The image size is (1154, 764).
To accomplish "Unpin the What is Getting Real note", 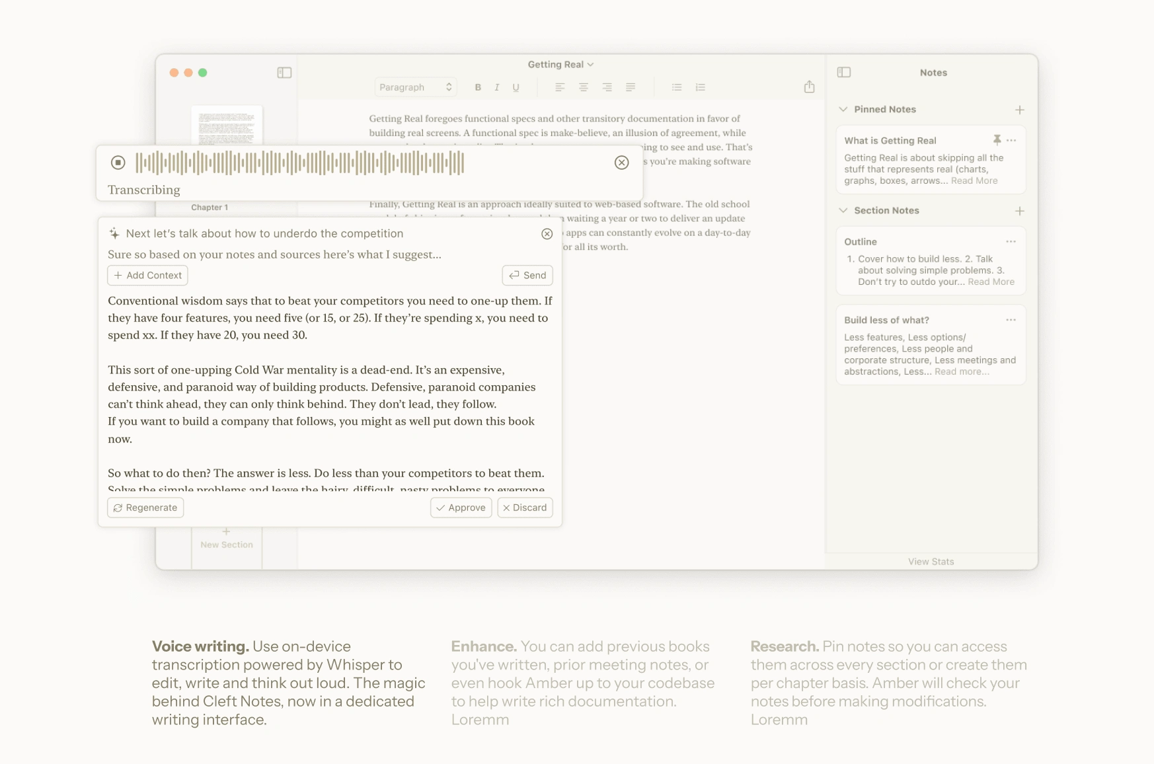I will coord(997,140).
